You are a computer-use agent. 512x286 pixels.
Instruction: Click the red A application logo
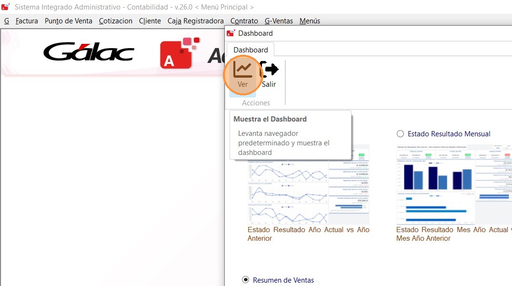[179, 53]
